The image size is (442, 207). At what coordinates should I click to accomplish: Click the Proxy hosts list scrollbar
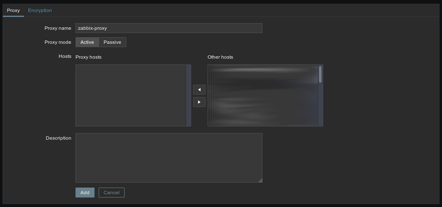189,95
